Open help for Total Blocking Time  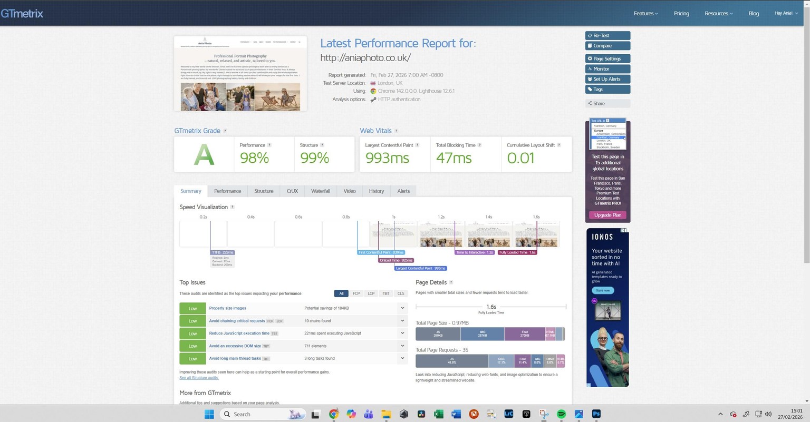[x=479, y=145]
